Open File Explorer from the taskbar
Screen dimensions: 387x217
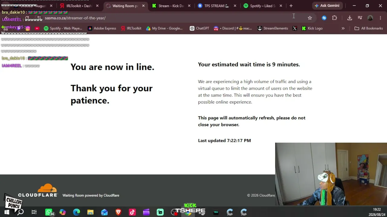(90, 212)
